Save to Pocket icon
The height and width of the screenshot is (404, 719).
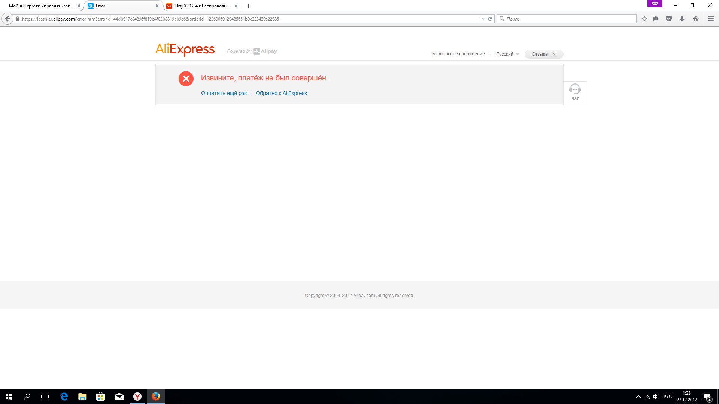coord(669,19)
